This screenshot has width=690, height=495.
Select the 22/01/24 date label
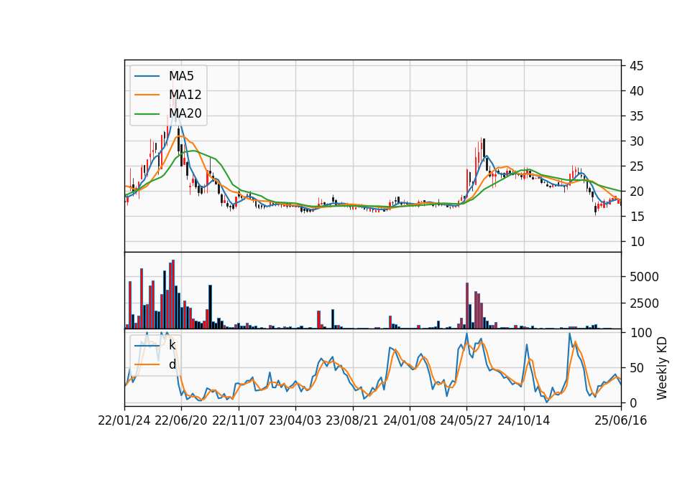click(124, 420)
